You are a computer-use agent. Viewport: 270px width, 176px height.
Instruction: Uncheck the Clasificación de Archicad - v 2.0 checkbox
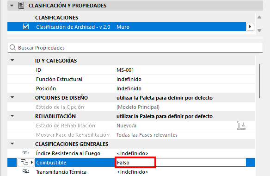click(26, 26)
